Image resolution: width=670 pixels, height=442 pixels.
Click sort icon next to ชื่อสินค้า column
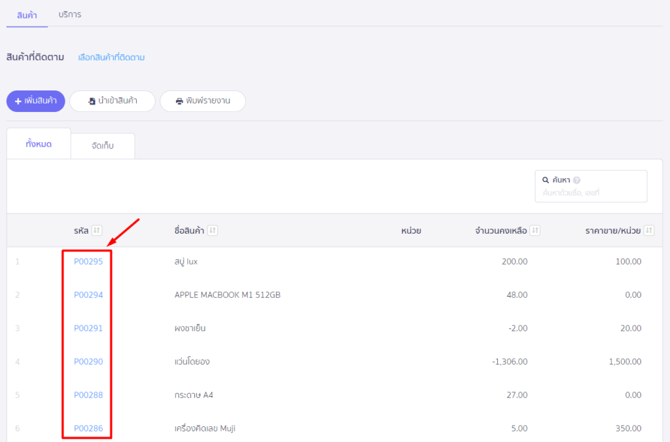coord(213,230)
